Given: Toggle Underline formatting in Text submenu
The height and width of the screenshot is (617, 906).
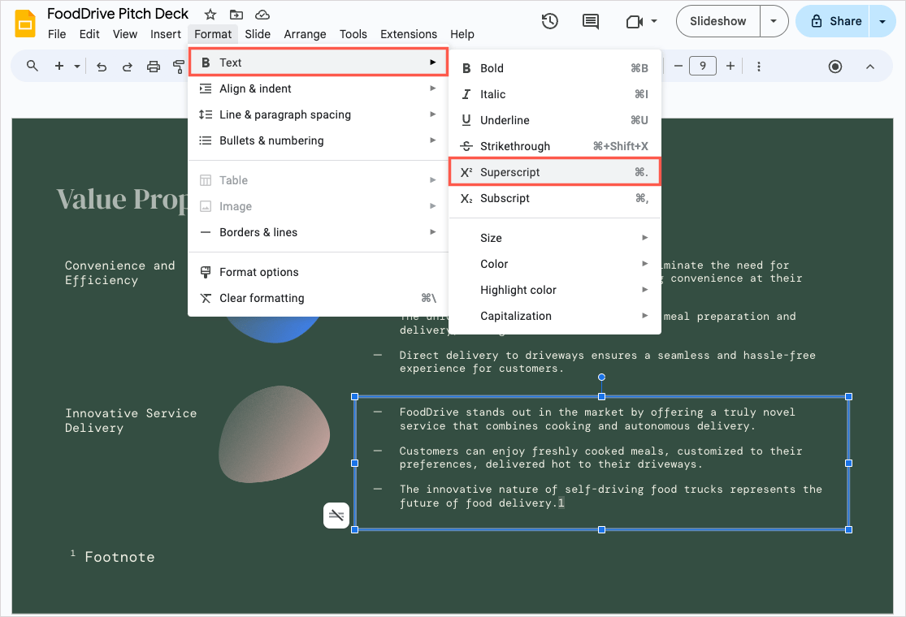Looking at the screenshot, I should [x=555, y=120].
